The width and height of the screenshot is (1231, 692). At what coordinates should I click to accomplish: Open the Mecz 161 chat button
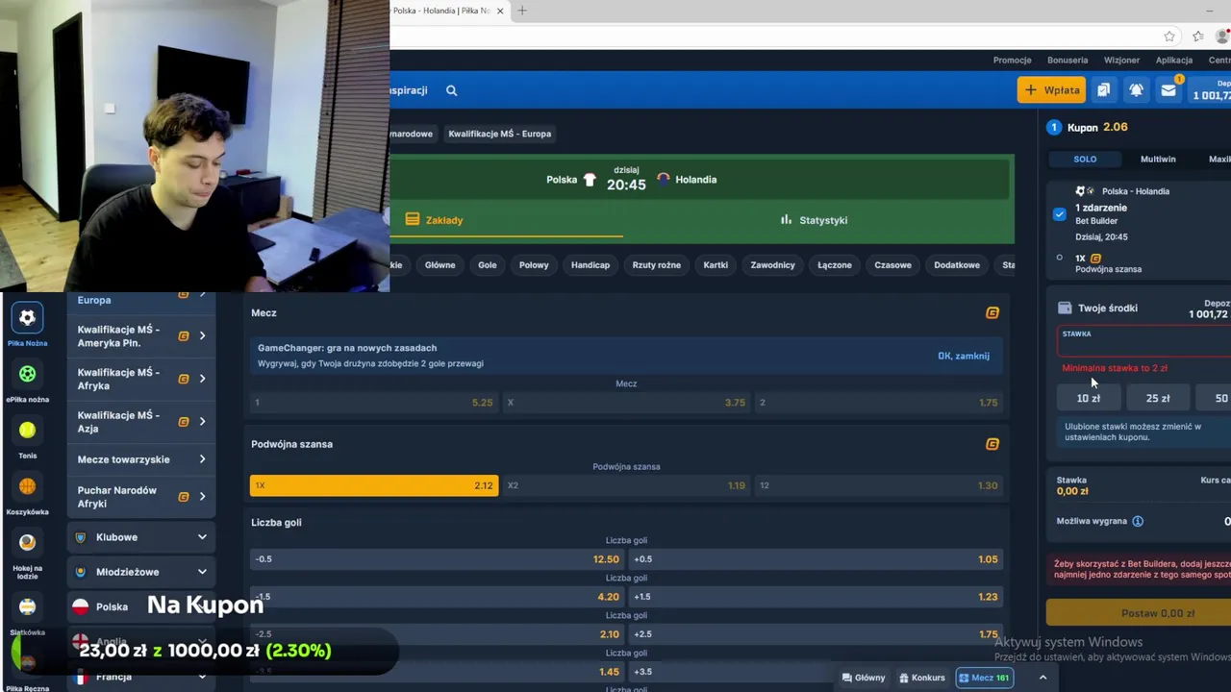985,678
